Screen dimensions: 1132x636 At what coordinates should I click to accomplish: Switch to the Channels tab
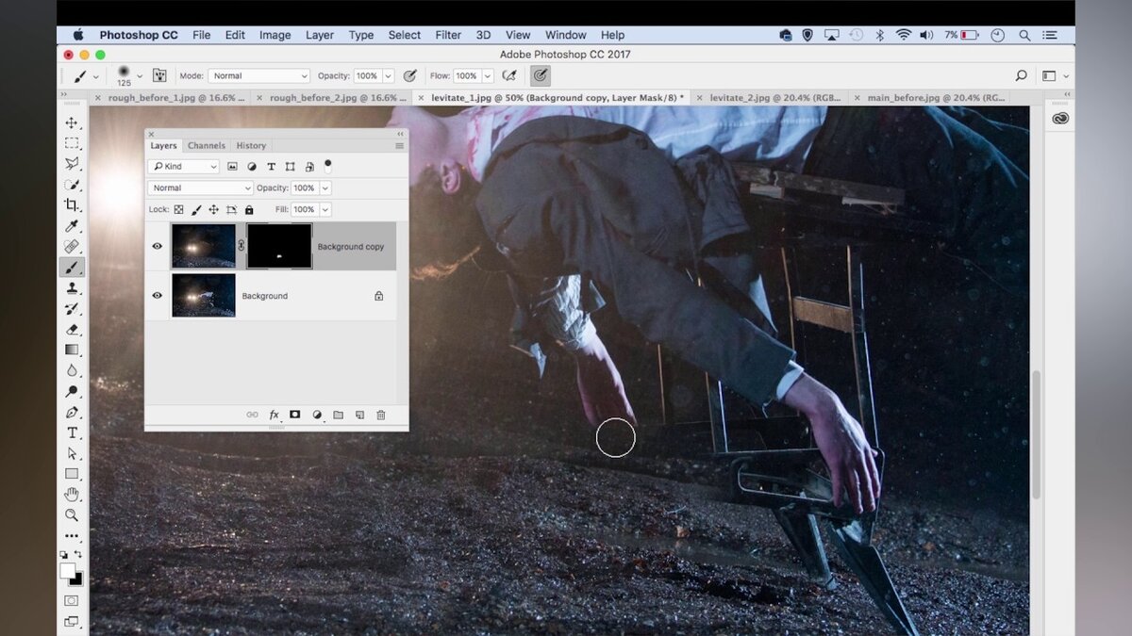206,146
